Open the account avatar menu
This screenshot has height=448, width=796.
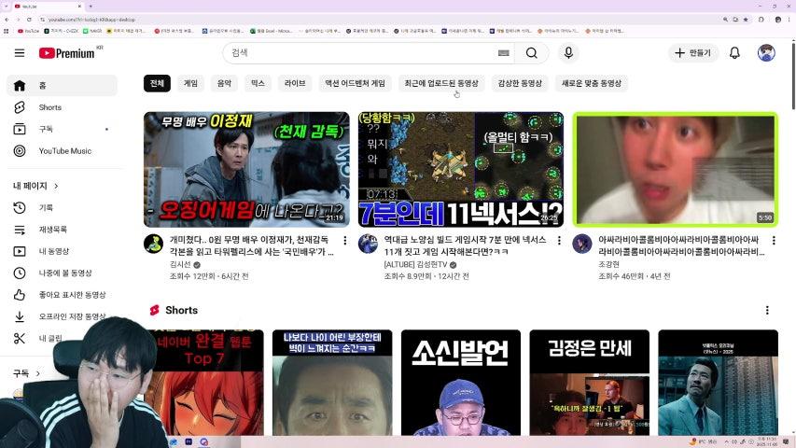[766, 53]
